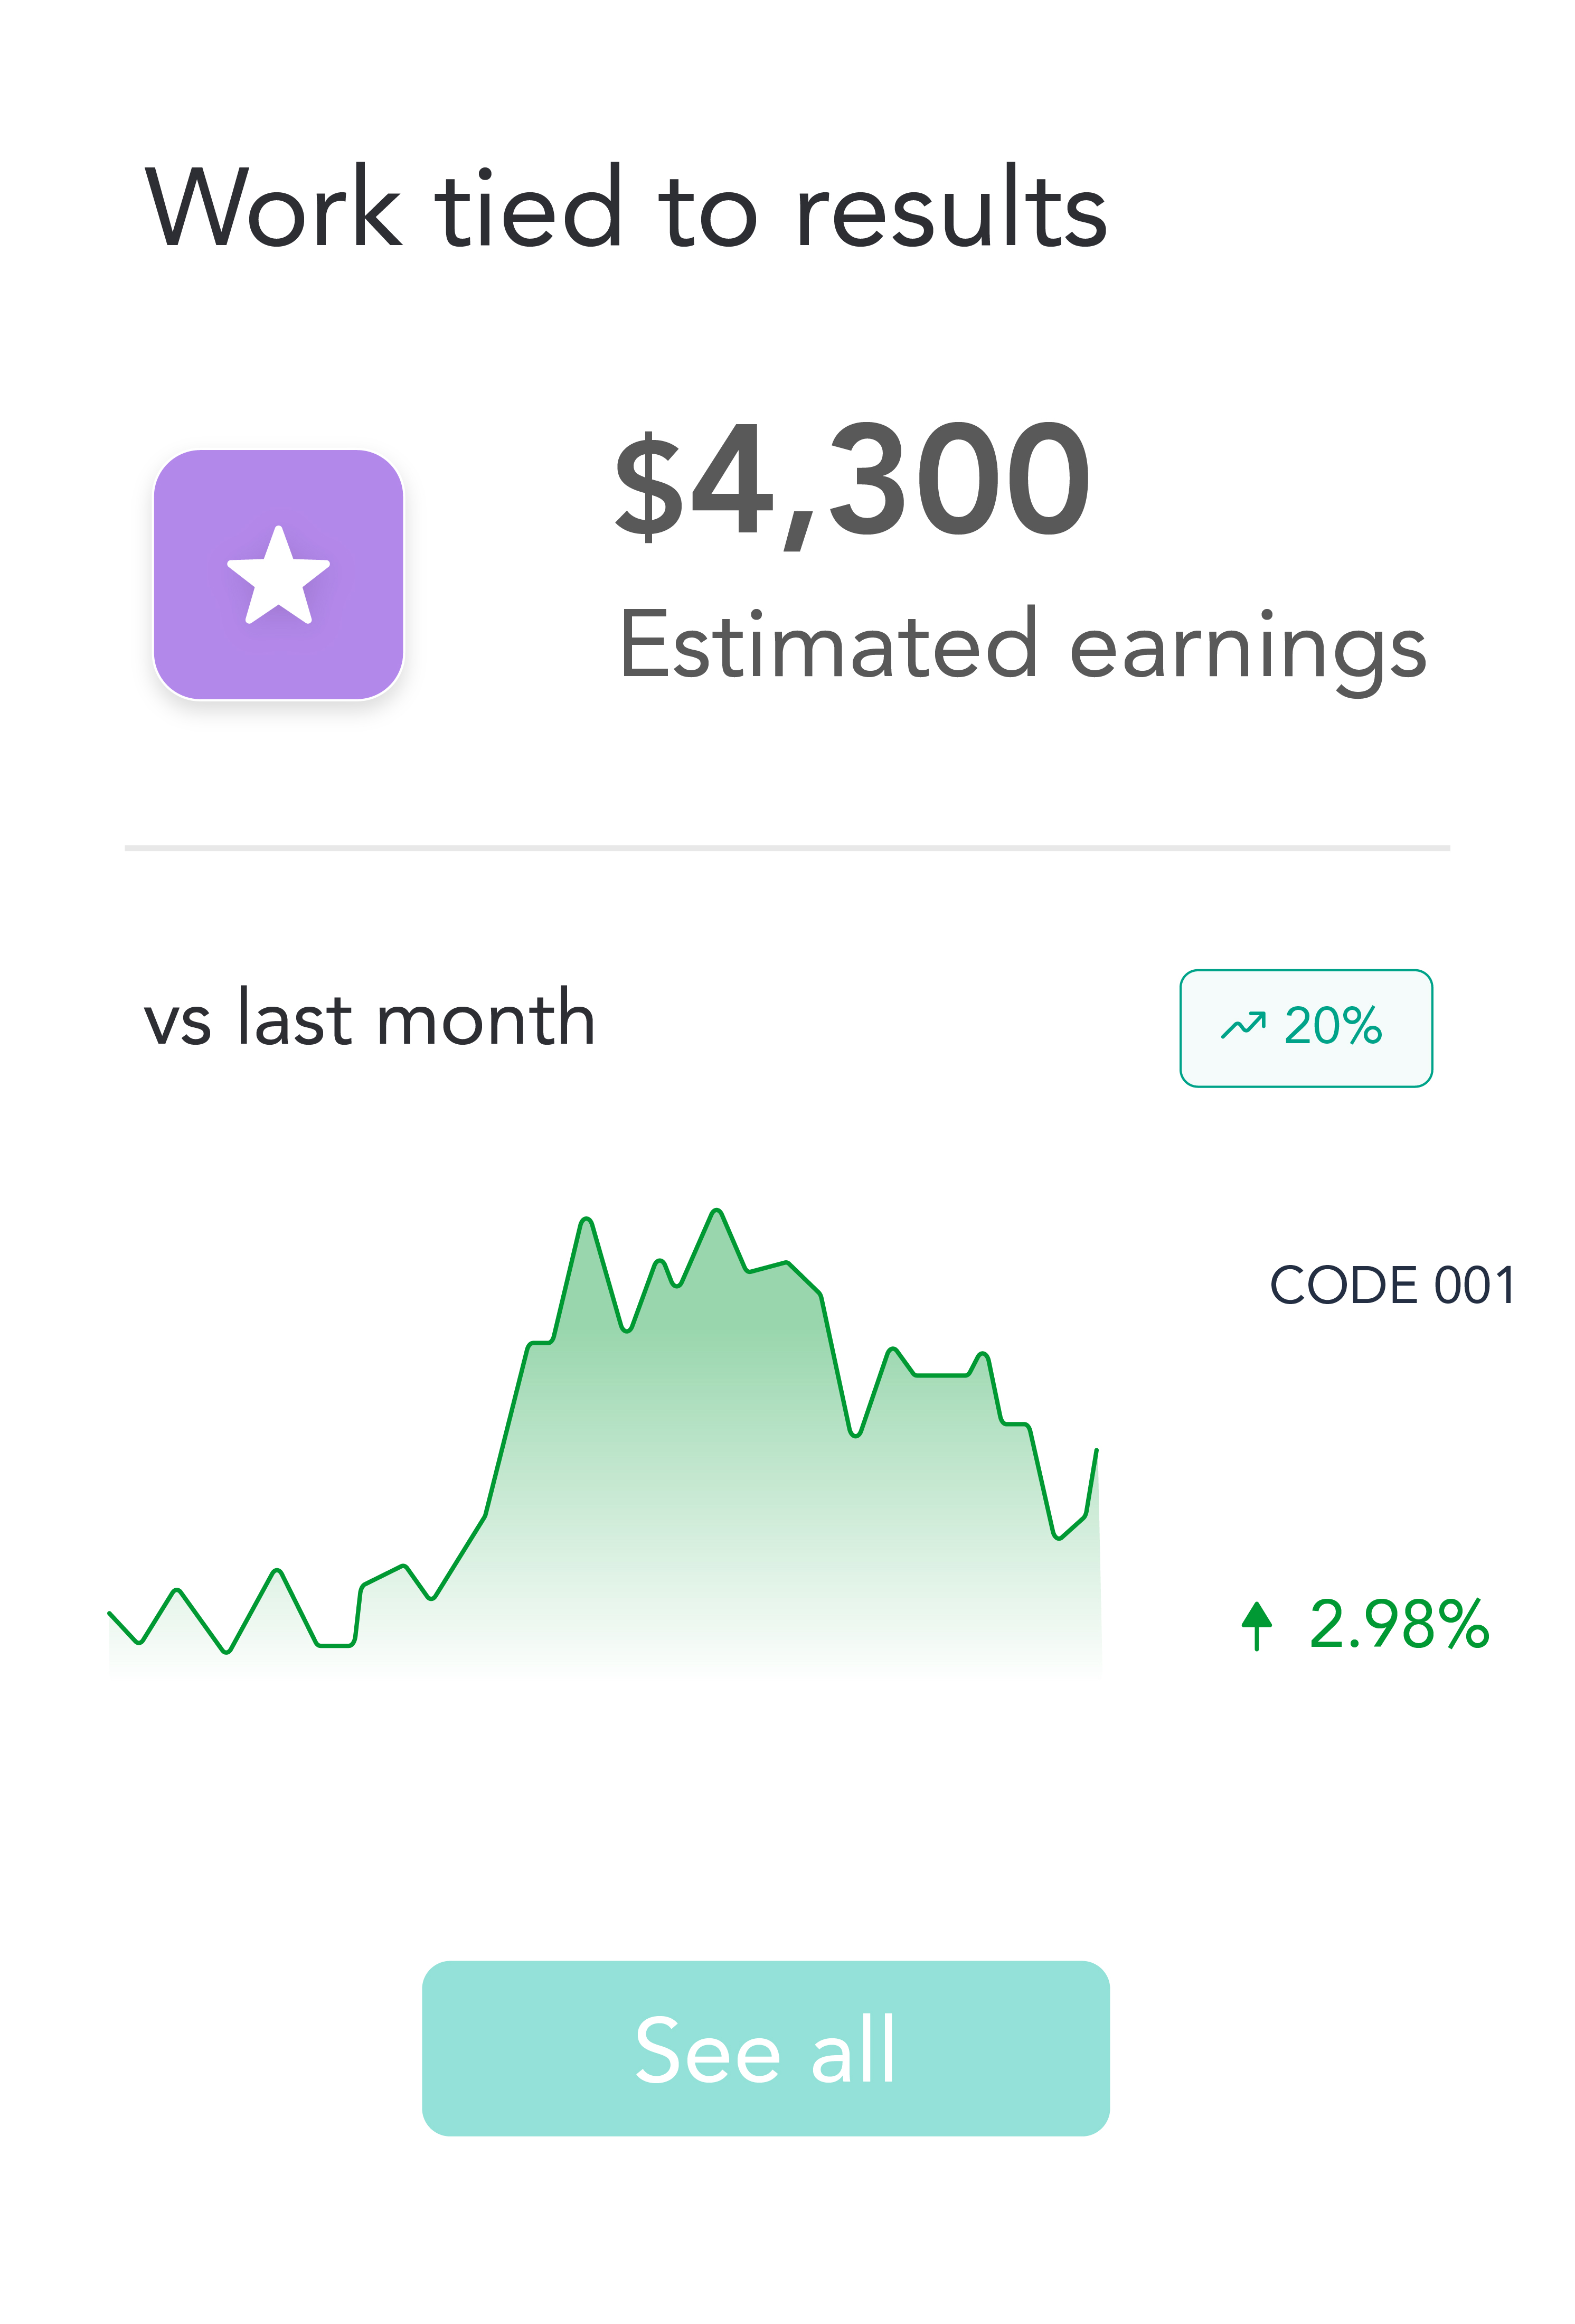Click the vs last month label
The image size is (1575, 2324).
[369, 1019]
